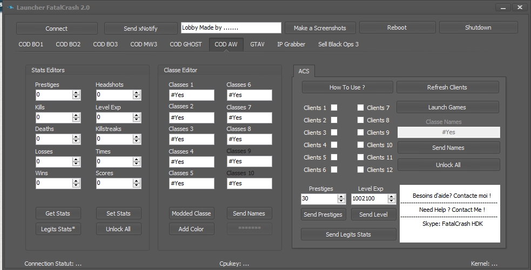The width and height of the screenshot is (531, 270).
Task: Click the Send Legits Stats button
Action: [x=348, y=234]
